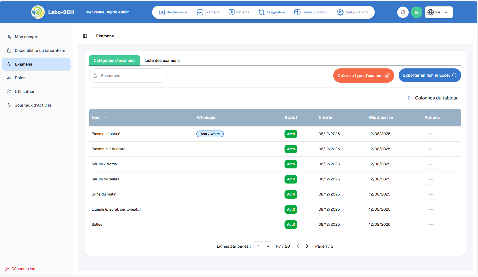478x277 pixels.
Task: Click the notification bell icon
Action: coord(403,12)
